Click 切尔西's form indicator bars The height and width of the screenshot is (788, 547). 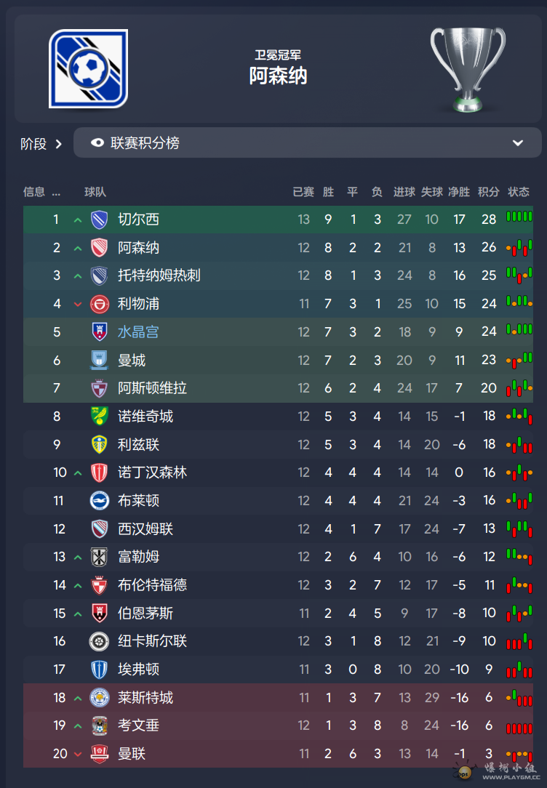pyautogui.click(x=519, y=217)
